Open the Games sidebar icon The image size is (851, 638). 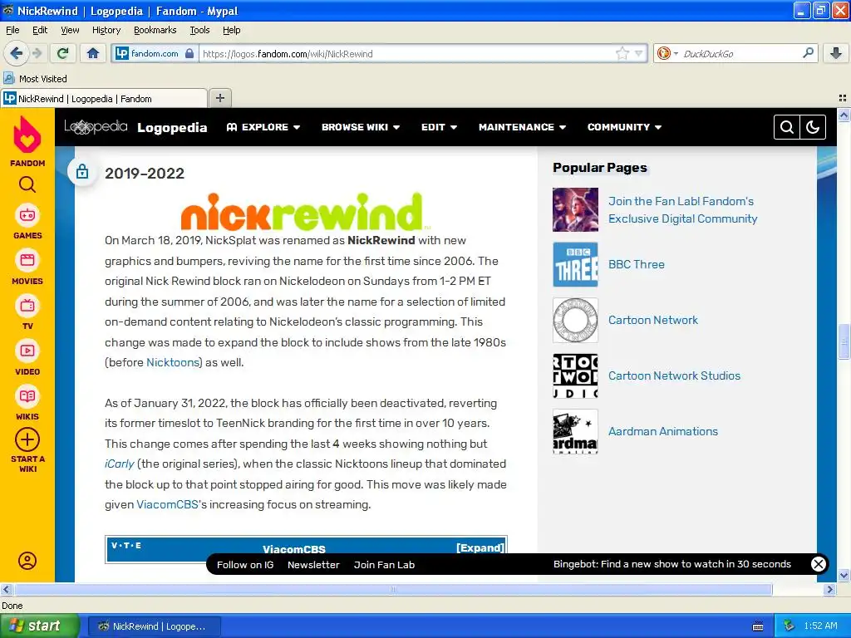(27, 215)
